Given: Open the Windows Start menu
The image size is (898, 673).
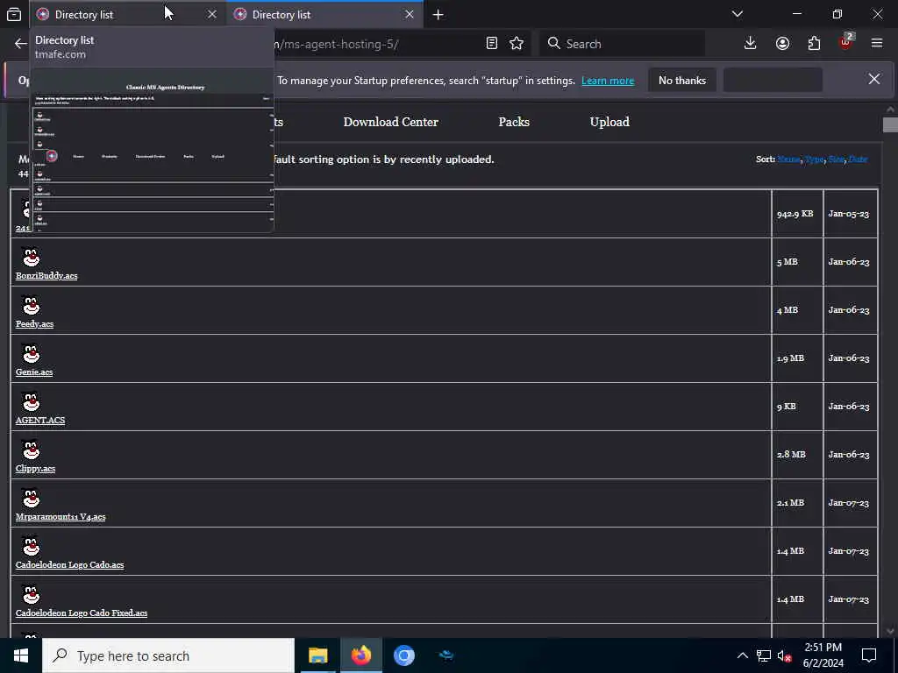Looking at the screenshot, I should tap(21, 655).
